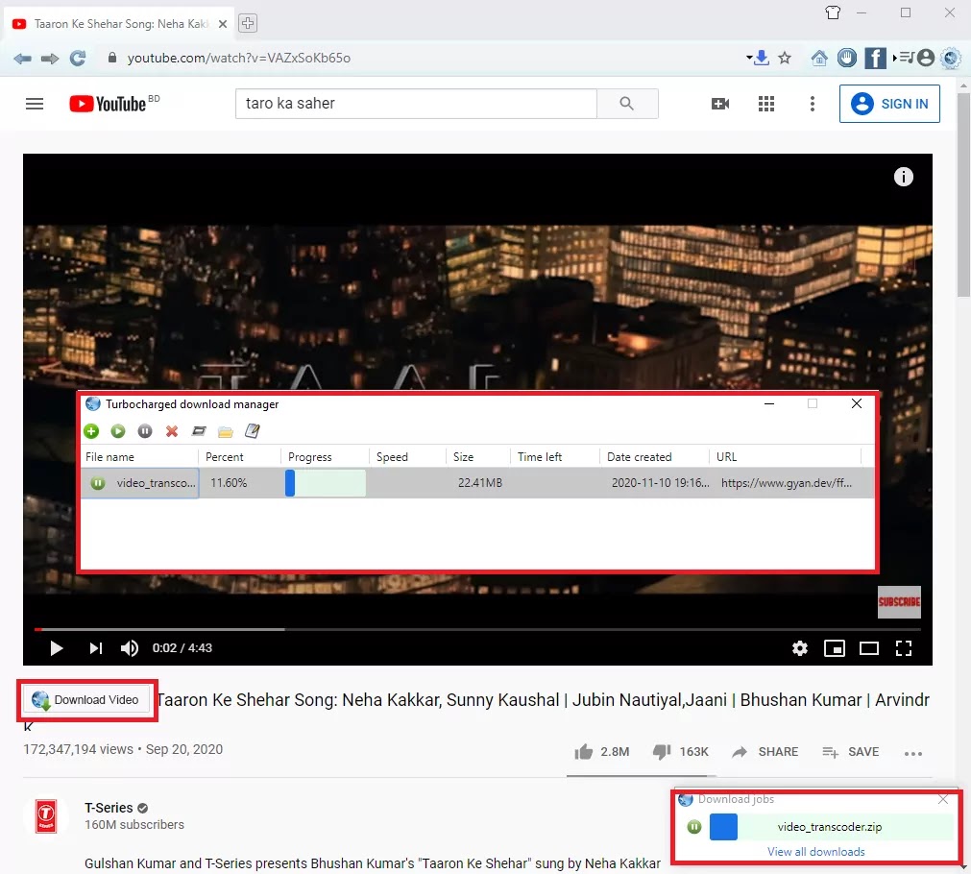Close the Download jobs popup

(942, 800)
